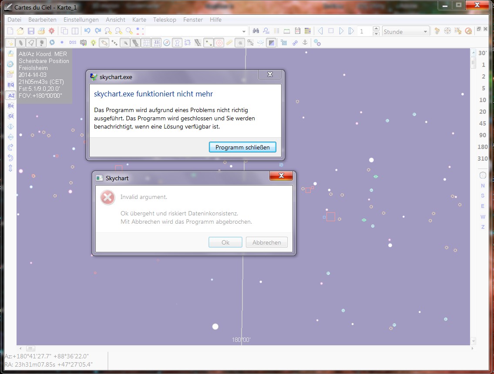
Task: Open the Teleskop menu
Action: (165, 20)
